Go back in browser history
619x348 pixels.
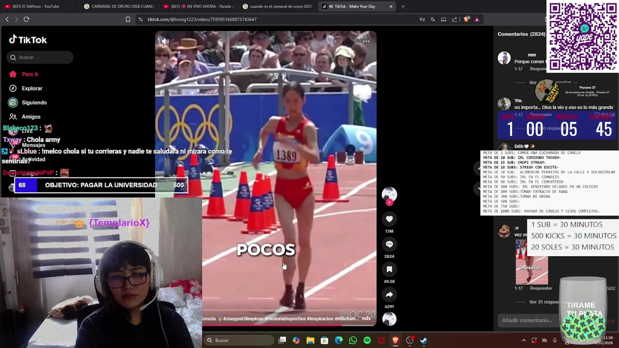pos(7,19)
